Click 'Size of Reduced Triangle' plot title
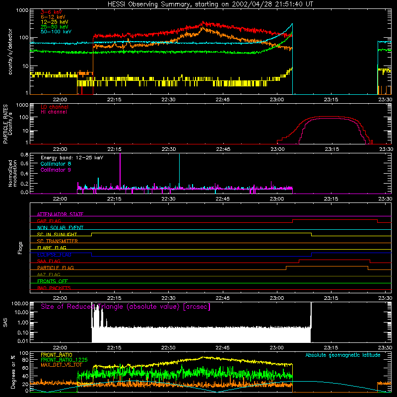Image resolution: width=397 pixels, height=397 pixels. tap(126, 307)
